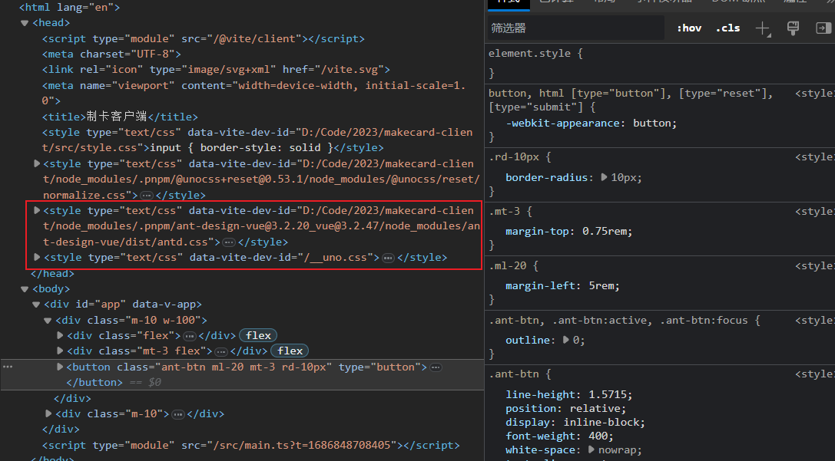Toggle the :hov element state panel
The width and height of the screenshot is (835, 461).
point(689,28)
